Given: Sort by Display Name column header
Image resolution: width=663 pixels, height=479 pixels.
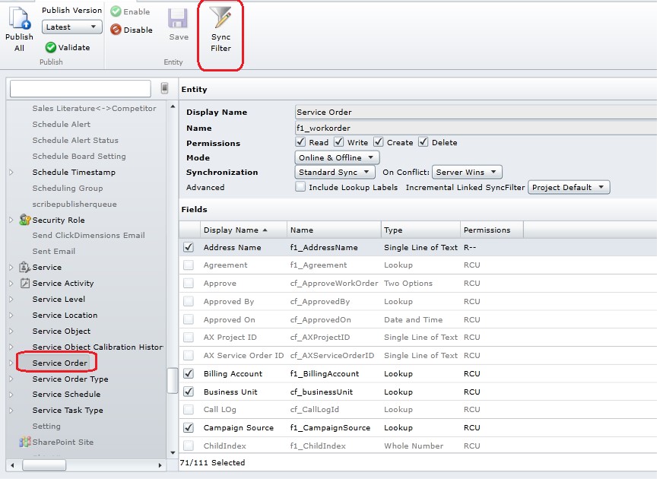Looking at the screenshot, I should [x=243, y=230].
